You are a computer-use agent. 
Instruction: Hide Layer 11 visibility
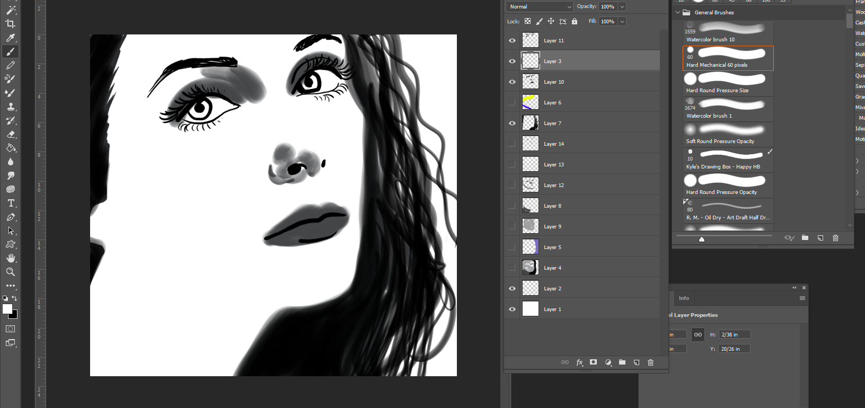coord(512,41)
